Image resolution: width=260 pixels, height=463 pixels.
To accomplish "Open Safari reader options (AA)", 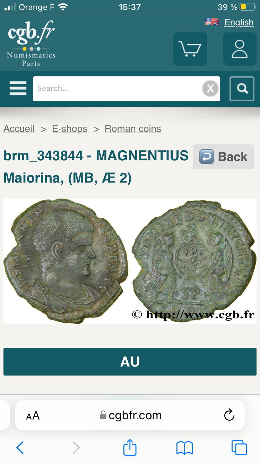I will (x=33, y=415).
